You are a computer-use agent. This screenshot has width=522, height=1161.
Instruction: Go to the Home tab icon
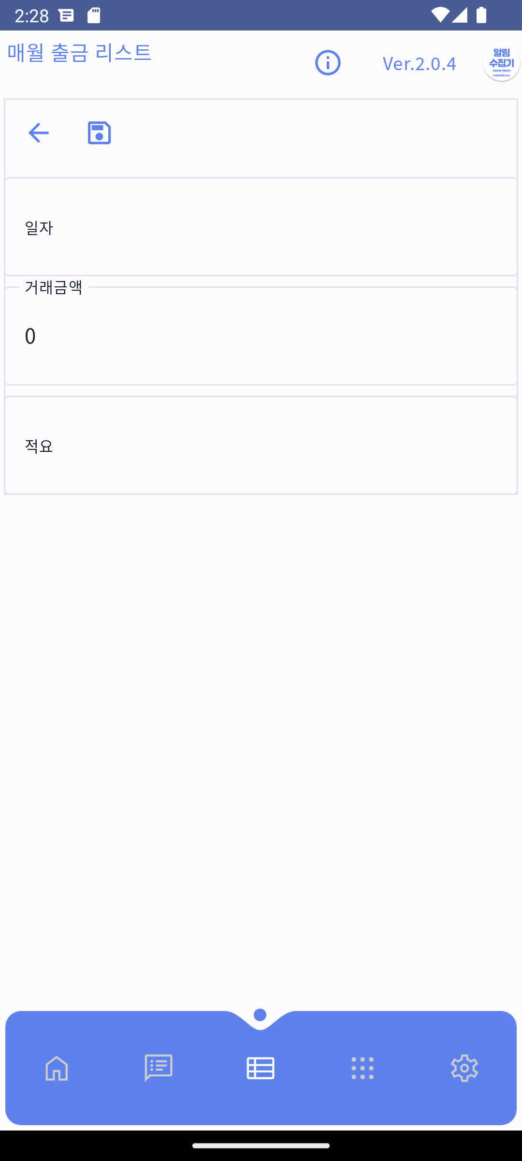[x=57, y=1068]
